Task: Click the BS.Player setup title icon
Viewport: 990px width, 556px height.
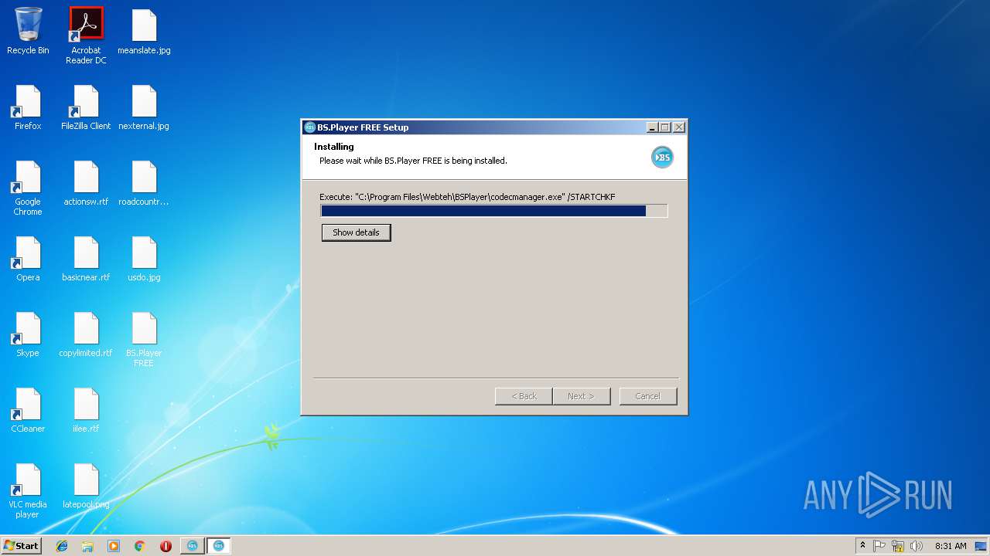Action: (309, 127)
